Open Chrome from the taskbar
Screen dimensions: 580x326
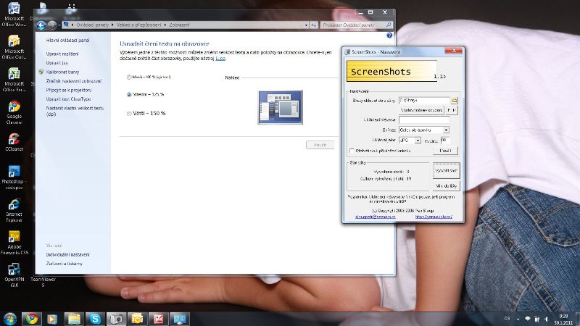click(32, 319)
